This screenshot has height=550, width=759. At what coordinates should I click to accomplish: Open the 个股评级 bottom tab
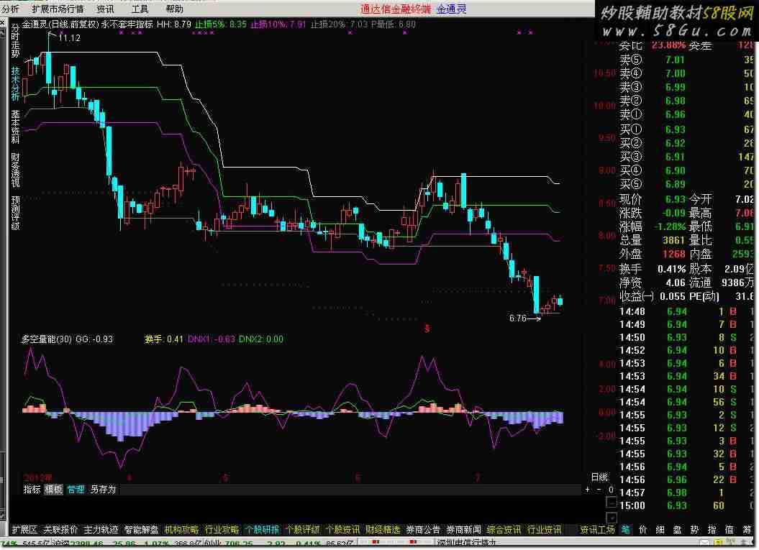pos(303,530)
